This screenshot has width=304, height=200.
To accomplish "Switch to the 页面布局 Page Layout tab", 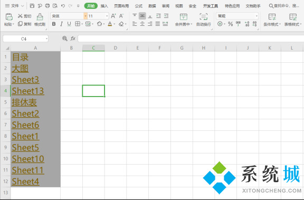I will pos(121,6).
